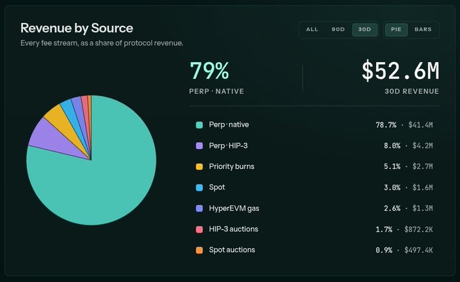Click the teal Perp·native legend swatch
460x282 pixels.
(199, 125)
